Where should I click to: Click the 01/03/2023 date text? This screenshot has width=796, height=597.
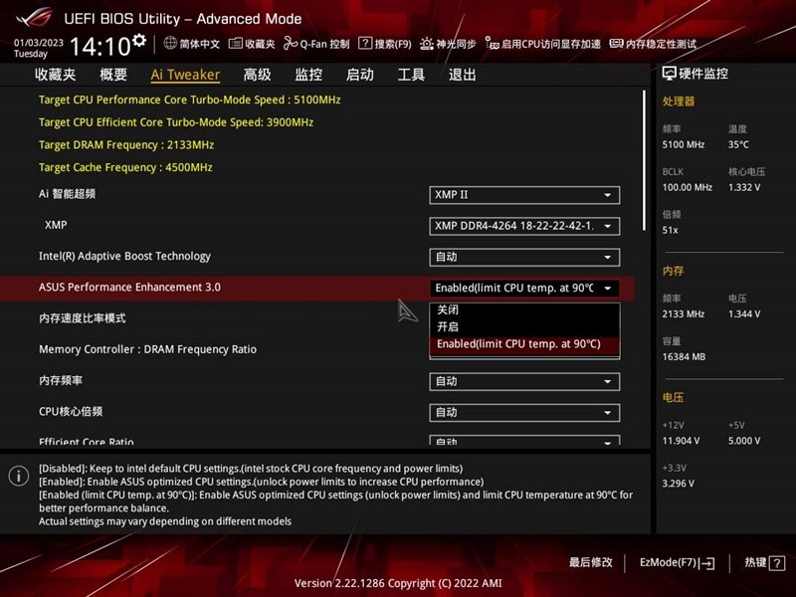click(x=39, y=43)
